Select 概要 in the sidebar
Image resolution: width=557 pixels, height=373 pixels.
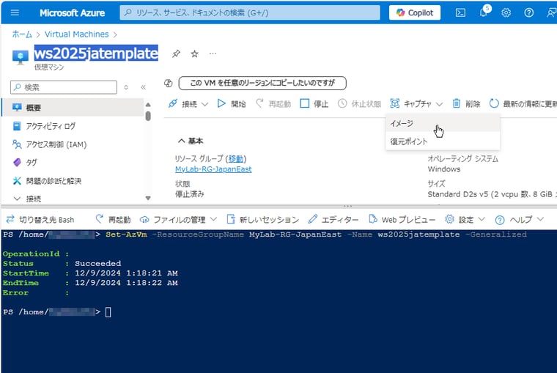click(73, 108)
